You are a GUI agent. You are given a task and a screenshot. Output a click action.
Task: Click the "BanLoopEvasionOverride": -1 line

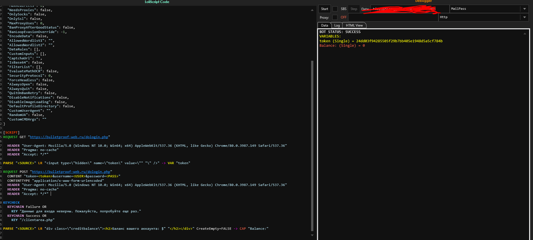point(37,32)
